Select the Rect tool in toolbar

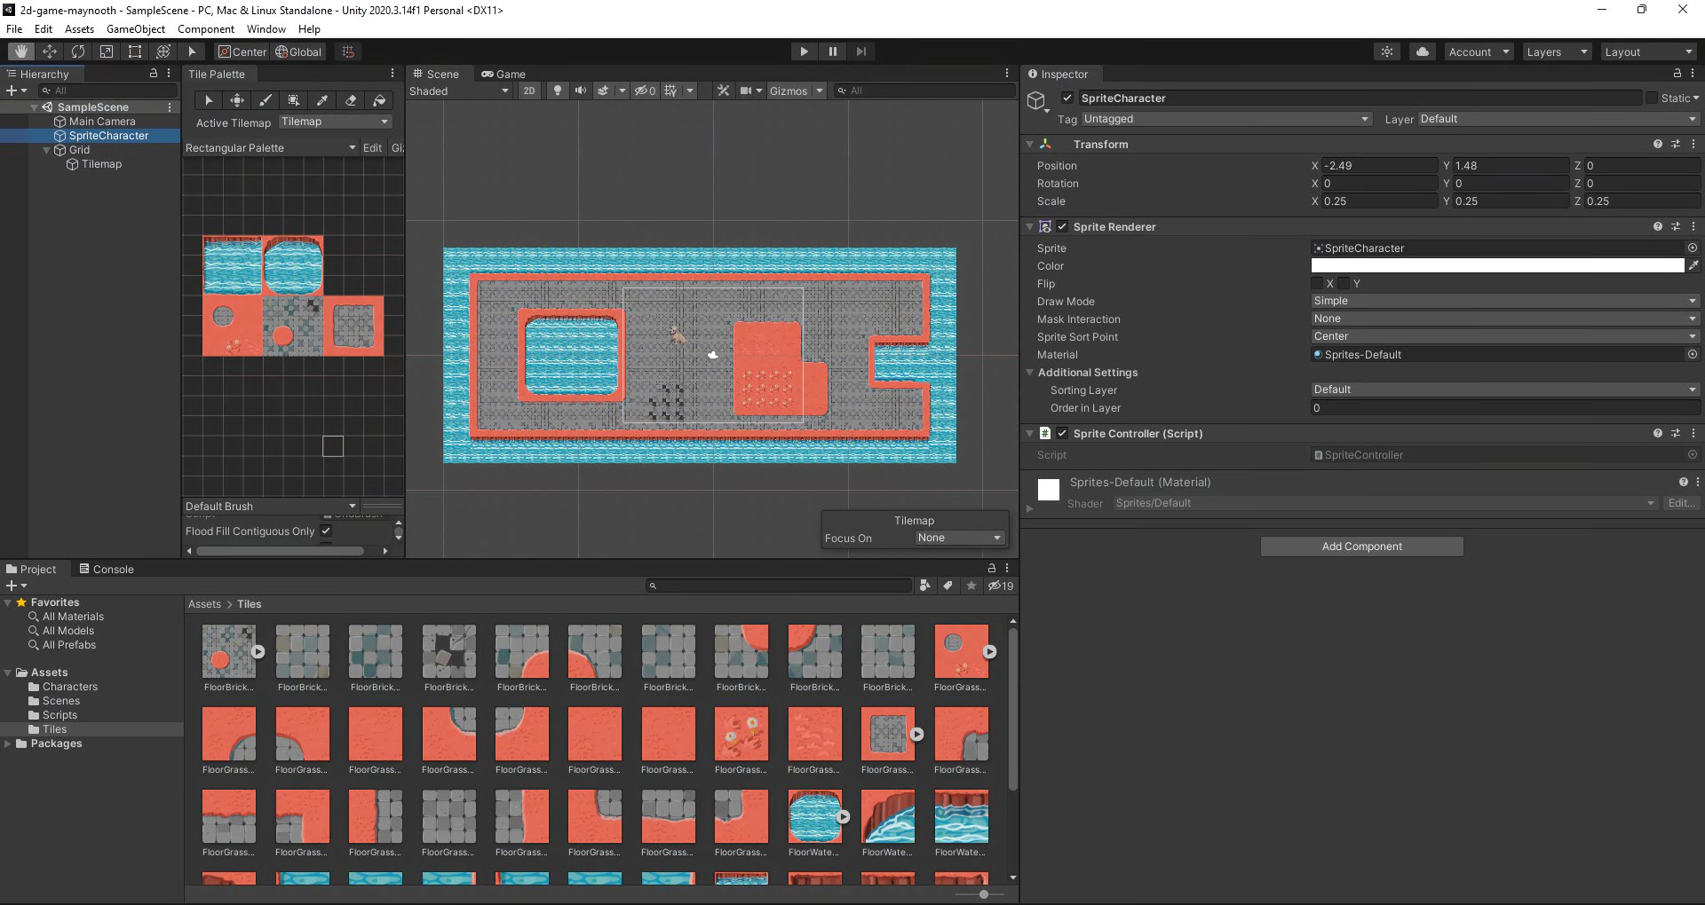pos(135,51)
